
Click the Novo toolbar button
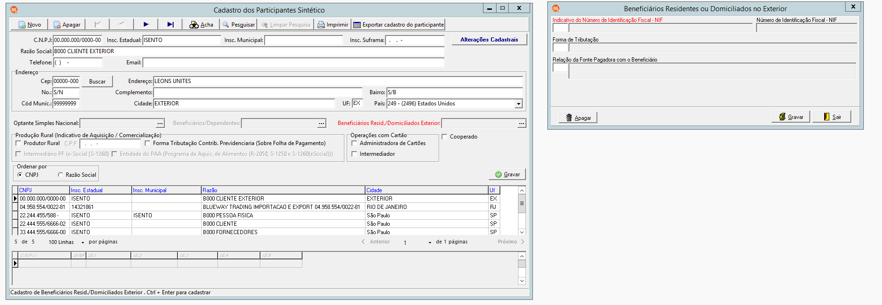click(x=30, y=25)
